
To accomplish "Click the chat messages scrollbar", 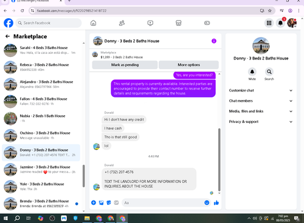I will 219,159.
